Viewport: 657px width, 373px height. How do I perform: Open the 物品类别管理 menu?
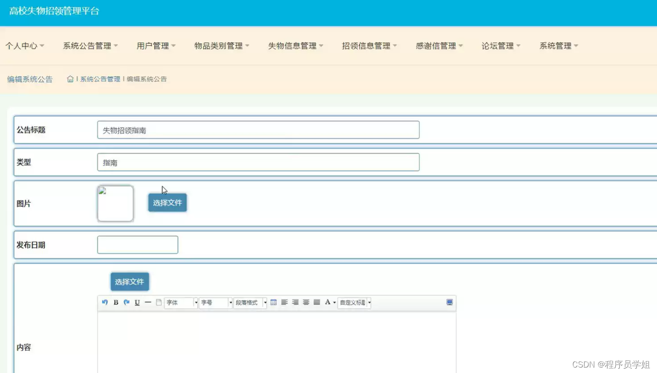click(x=222, y=46)
